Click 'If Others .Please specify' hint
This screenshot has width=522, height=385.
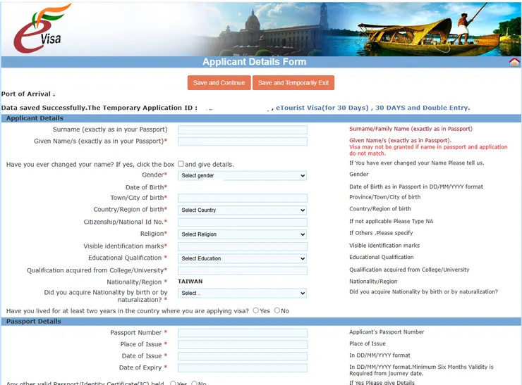point(381,233)
